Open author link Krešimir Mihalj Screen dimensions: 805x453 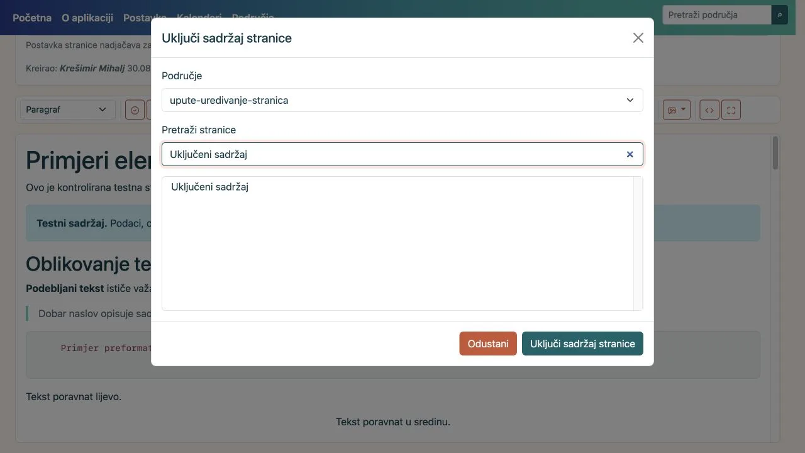coord(92,68)
